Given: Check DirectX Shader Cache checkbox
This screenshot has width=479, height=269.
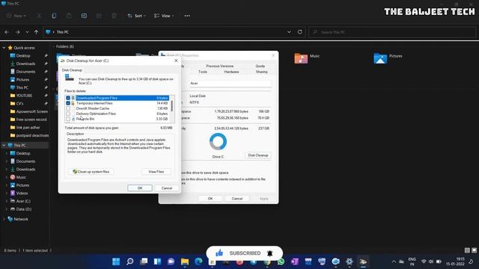Looking at the screenshot, I should pos(68,108).
